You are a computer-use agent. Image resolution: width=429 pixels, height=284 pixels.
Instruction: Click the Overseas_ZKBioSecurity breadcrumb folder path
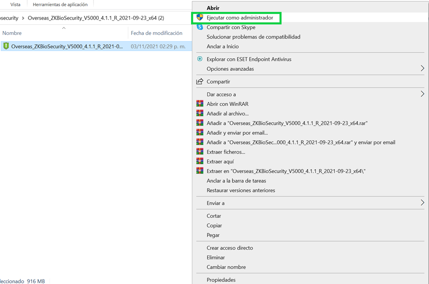(x=96, y=18)
